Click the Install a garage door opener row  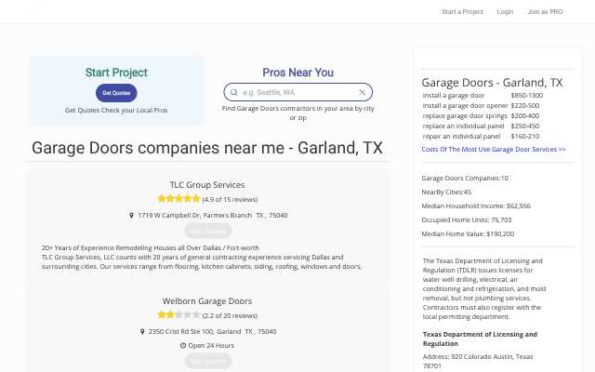pos(481,105)
